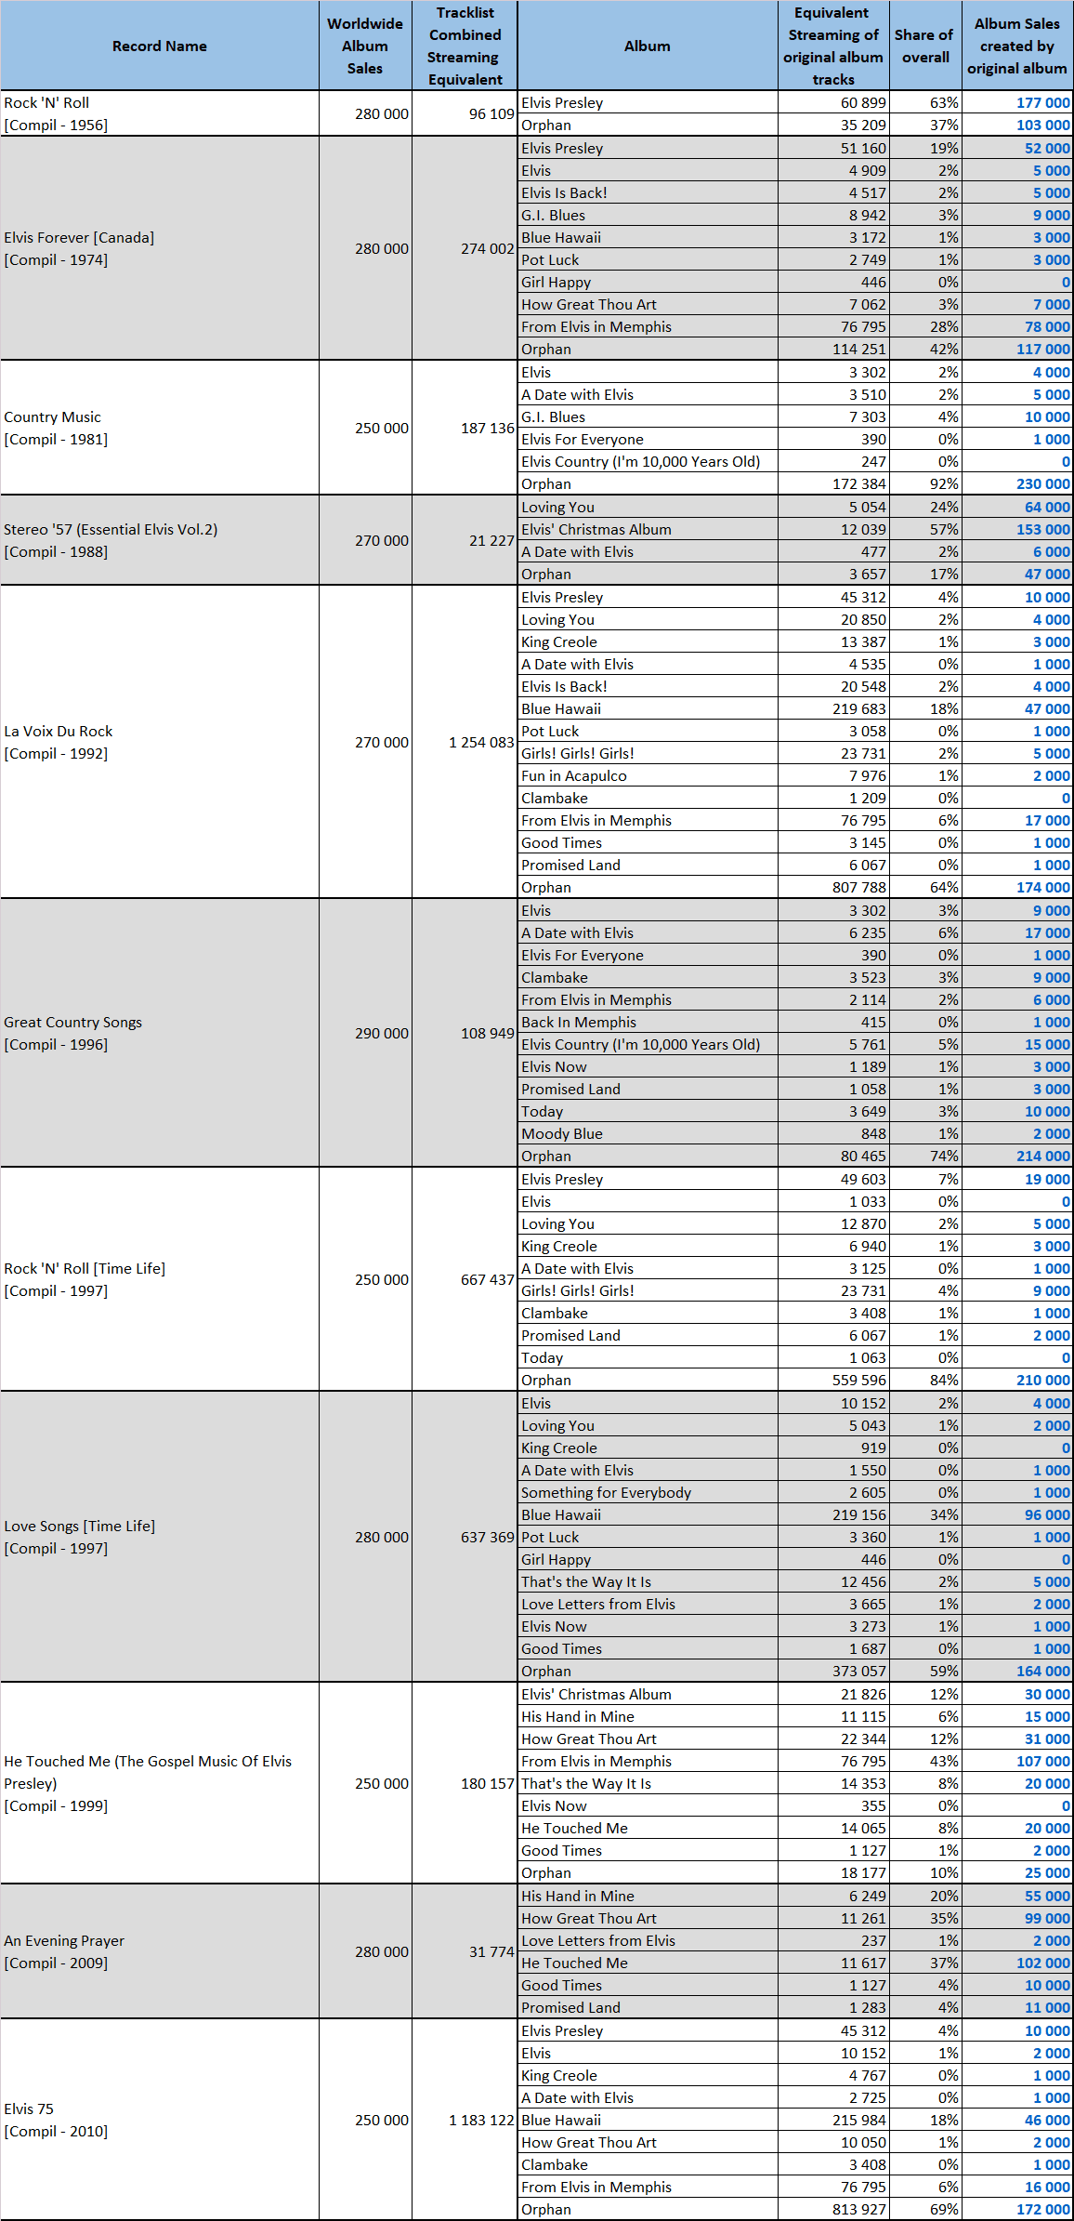The image size is (1074, 2221).
Task: Click 'Album Sales created by original album' header
Action: [1017, 46]
